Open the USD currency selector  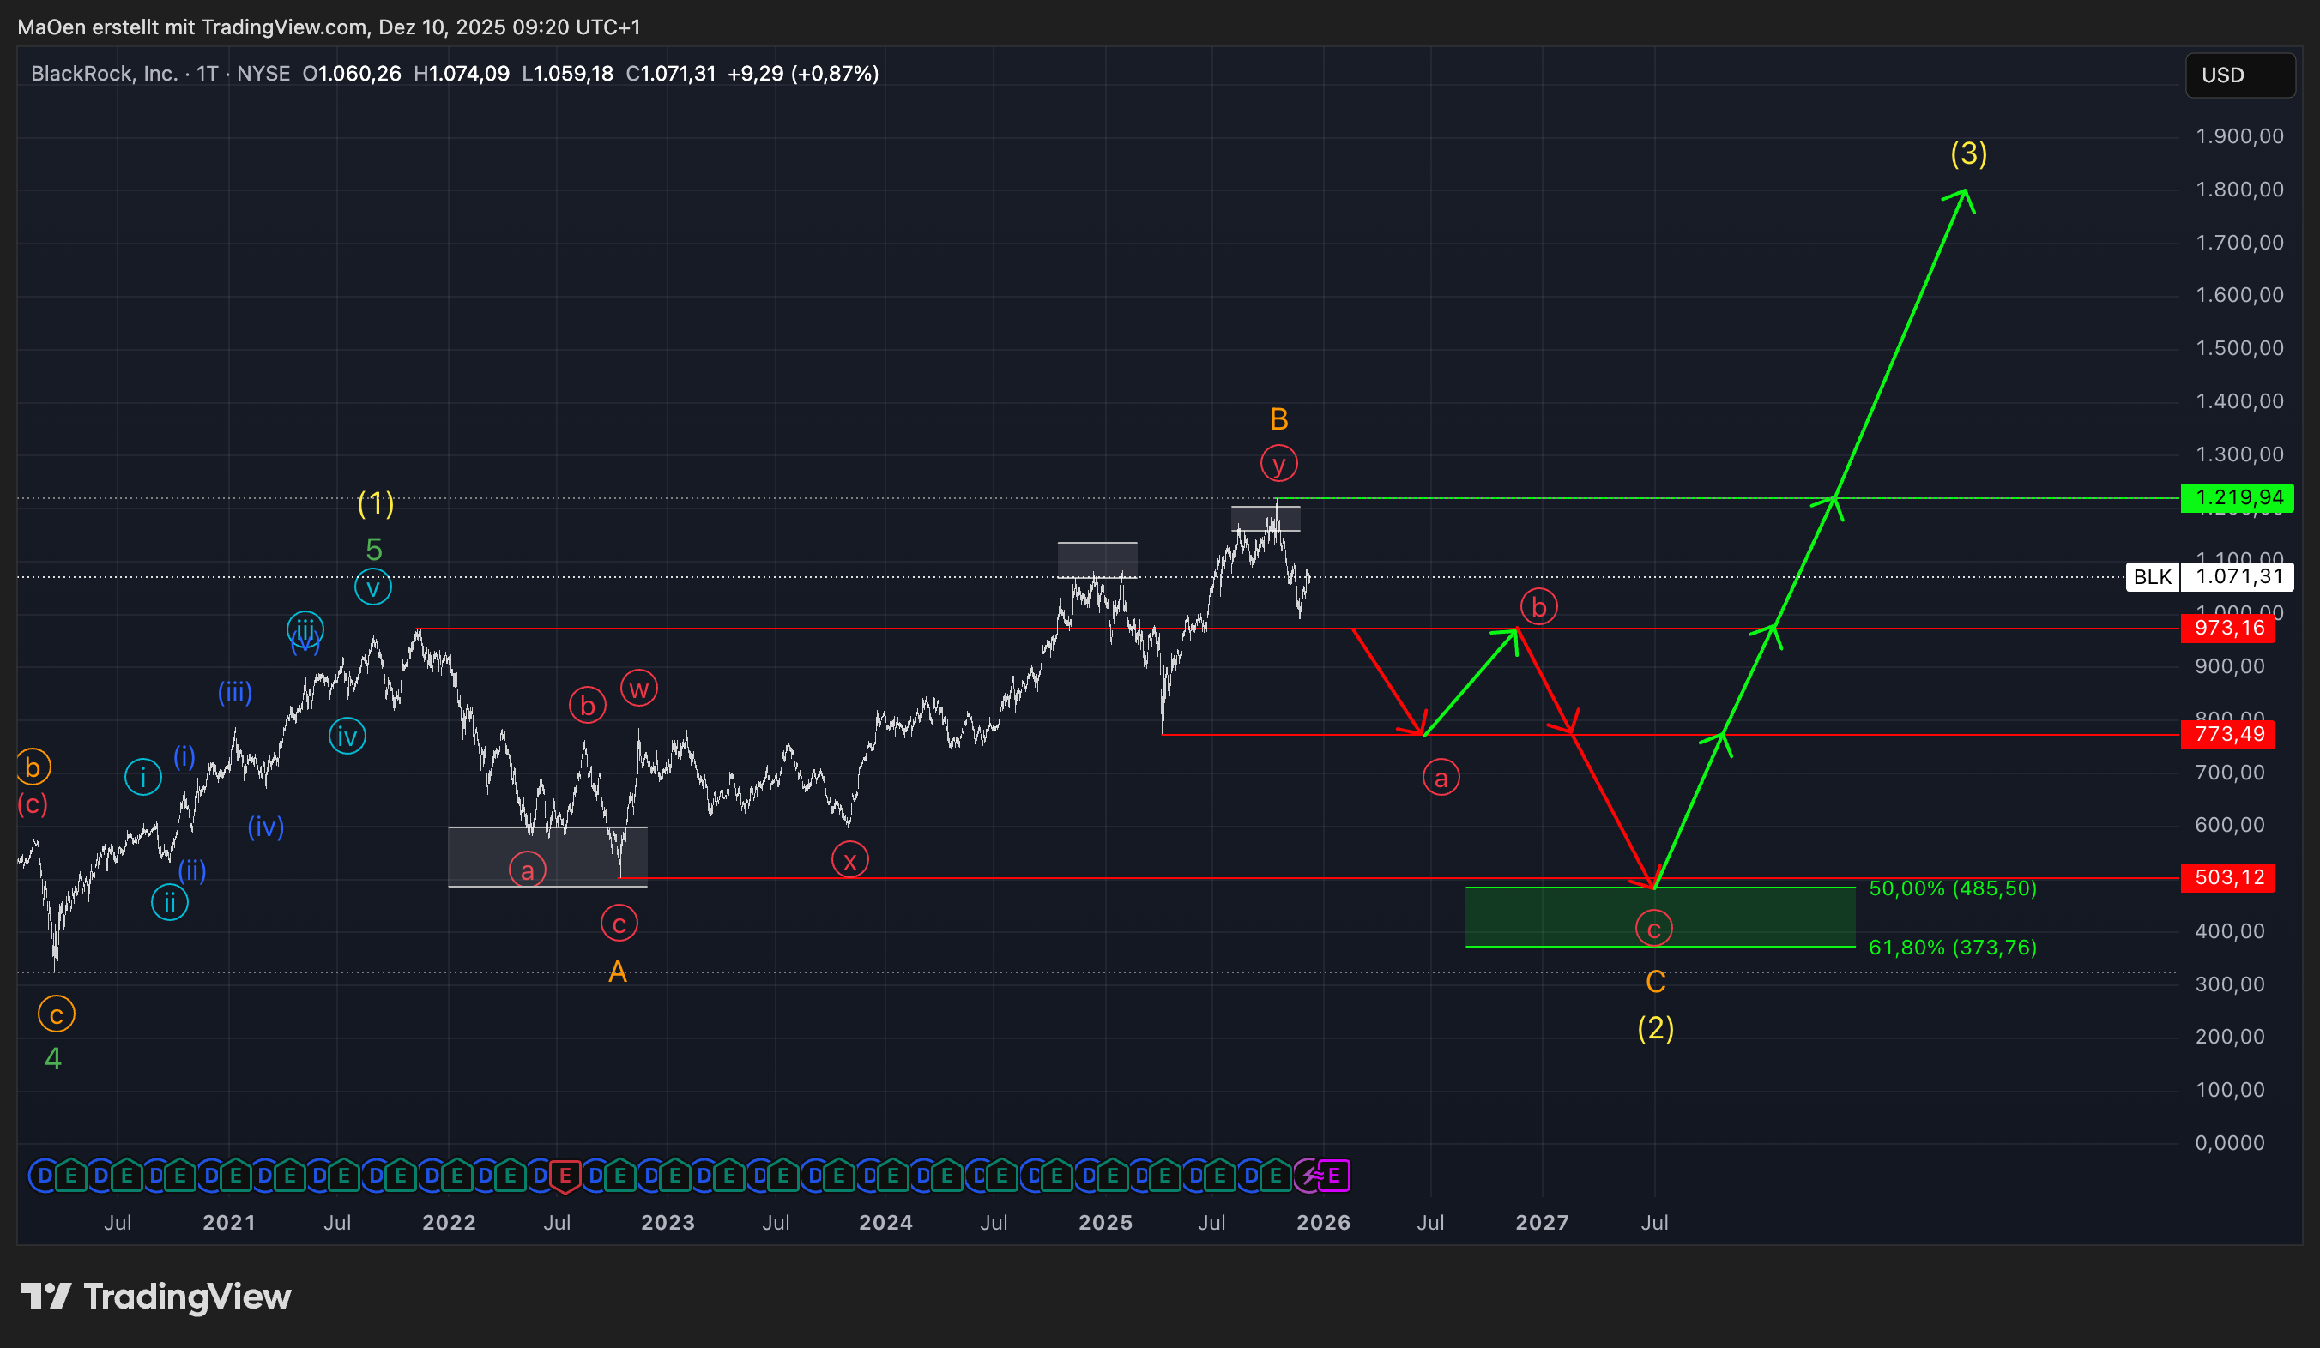2238,75
